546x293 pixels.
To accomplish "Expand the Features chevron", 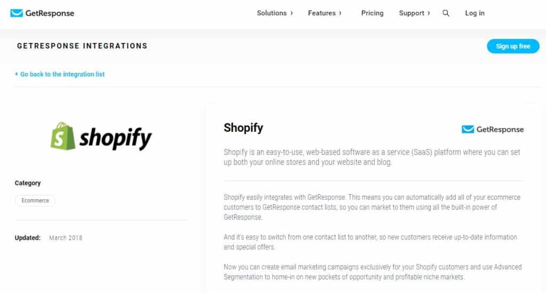I will point(340,13).
